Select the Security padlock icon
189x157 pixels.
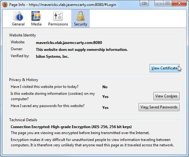[80, 16]
